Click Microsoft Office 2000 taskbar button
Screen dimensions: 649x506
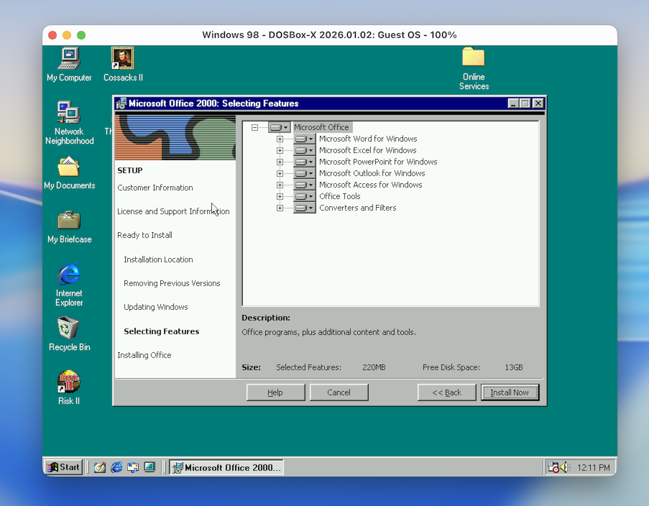[226, 467]
